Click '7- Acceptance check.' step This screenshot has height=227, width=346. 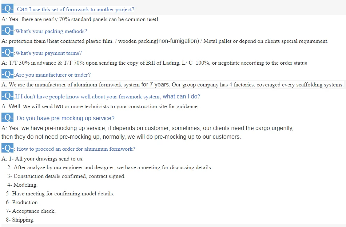click(x=31, y=211)
